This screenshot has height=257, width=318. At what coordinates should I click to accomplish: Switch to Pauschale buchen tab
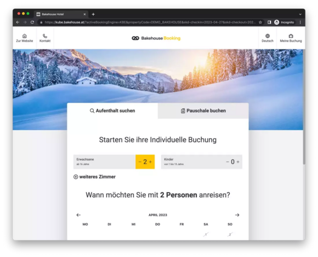pos(203,111)
